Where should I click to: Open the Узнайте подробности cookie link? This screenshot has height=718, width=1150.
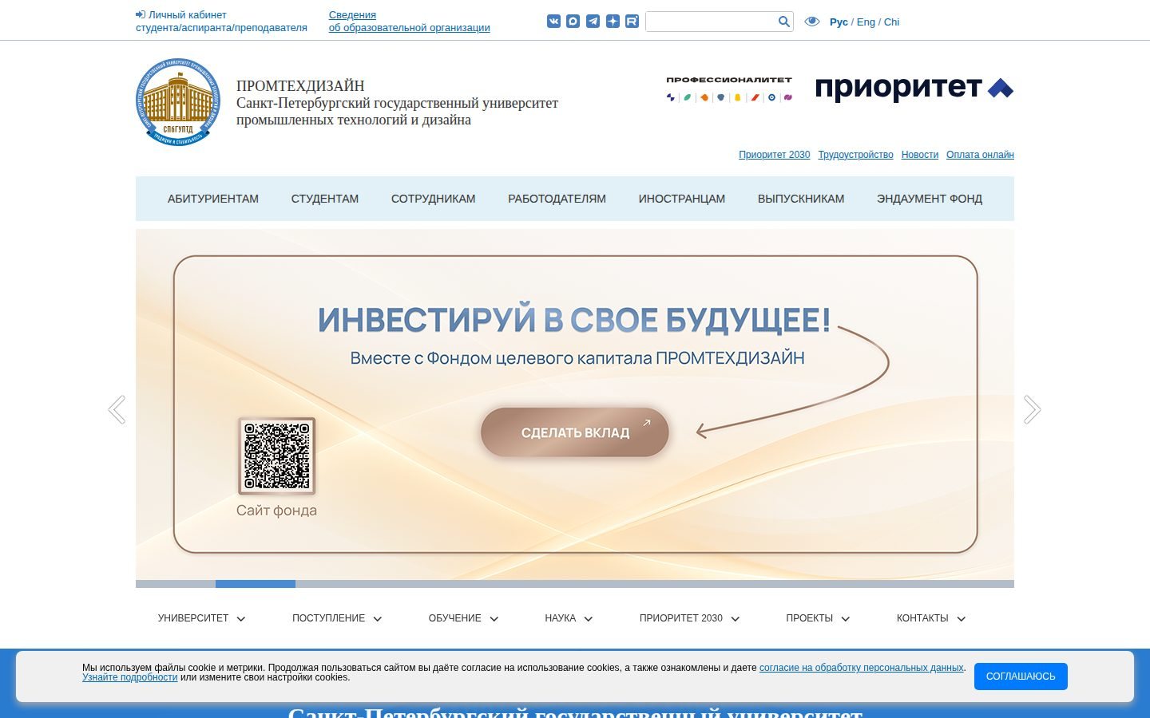point(129,677)
